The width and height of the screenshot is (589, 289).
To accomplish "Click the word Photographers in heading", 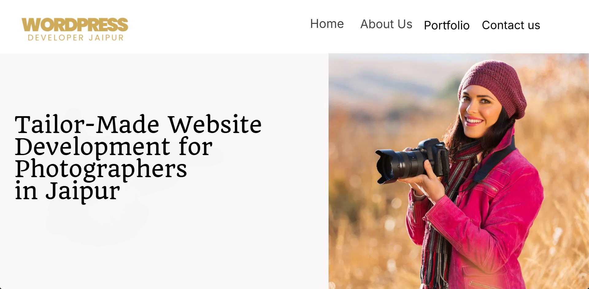I will 101,169.
